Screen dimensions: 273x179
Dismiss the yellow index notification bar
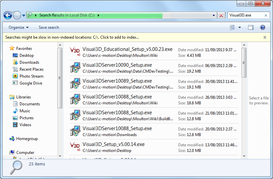coord(265,37)
